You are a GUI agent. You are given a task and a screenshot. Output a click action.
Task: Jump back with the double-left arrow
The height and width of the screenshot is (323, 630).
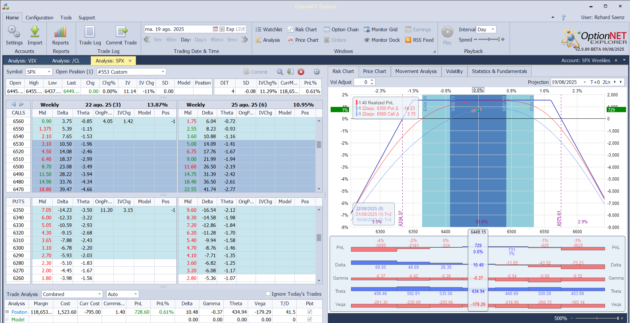click(147, 40)
